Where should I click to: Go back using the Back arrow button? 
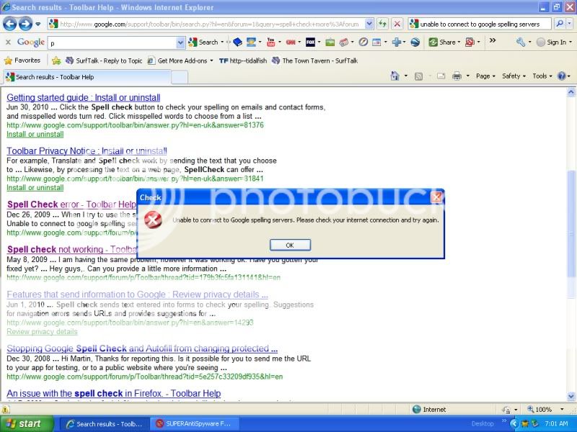click(9, 24)
